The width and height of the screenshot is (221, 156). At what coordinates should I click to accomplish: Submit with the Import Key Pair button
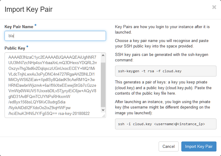[x=199, y=147]
